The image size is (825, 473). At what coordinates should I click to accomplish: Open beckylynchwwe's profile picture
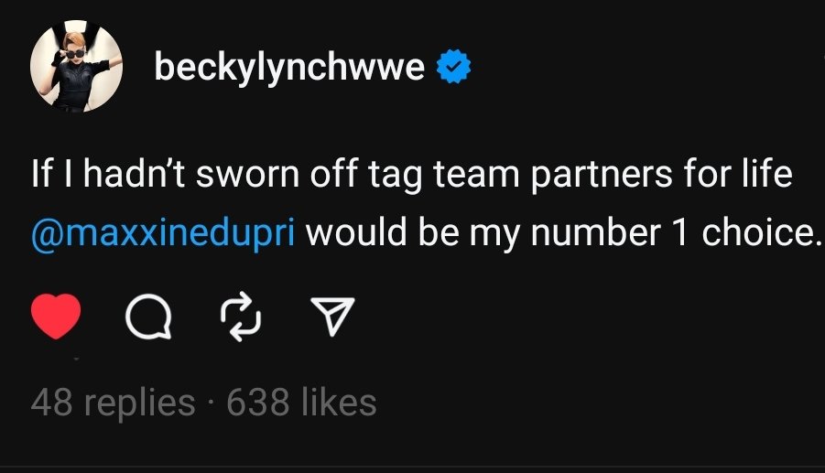(76, 66)
